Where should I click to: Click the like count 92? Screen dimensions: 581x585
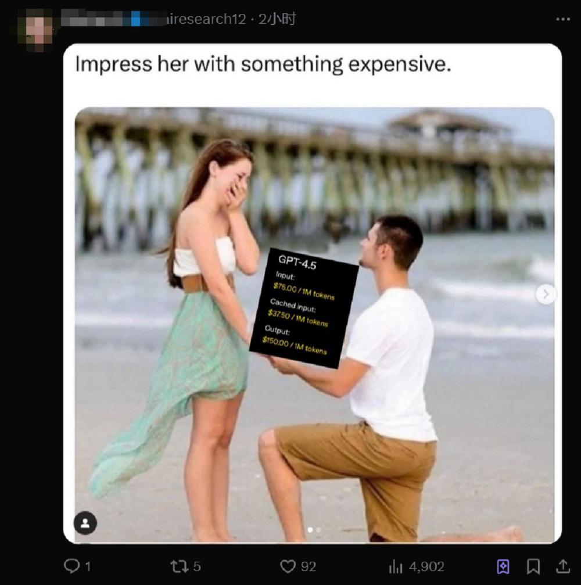pos(309,567)
